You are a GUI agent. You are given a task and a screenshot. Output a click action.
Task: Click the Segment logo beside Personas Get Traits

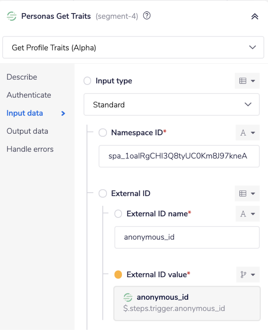pos(11,16)
